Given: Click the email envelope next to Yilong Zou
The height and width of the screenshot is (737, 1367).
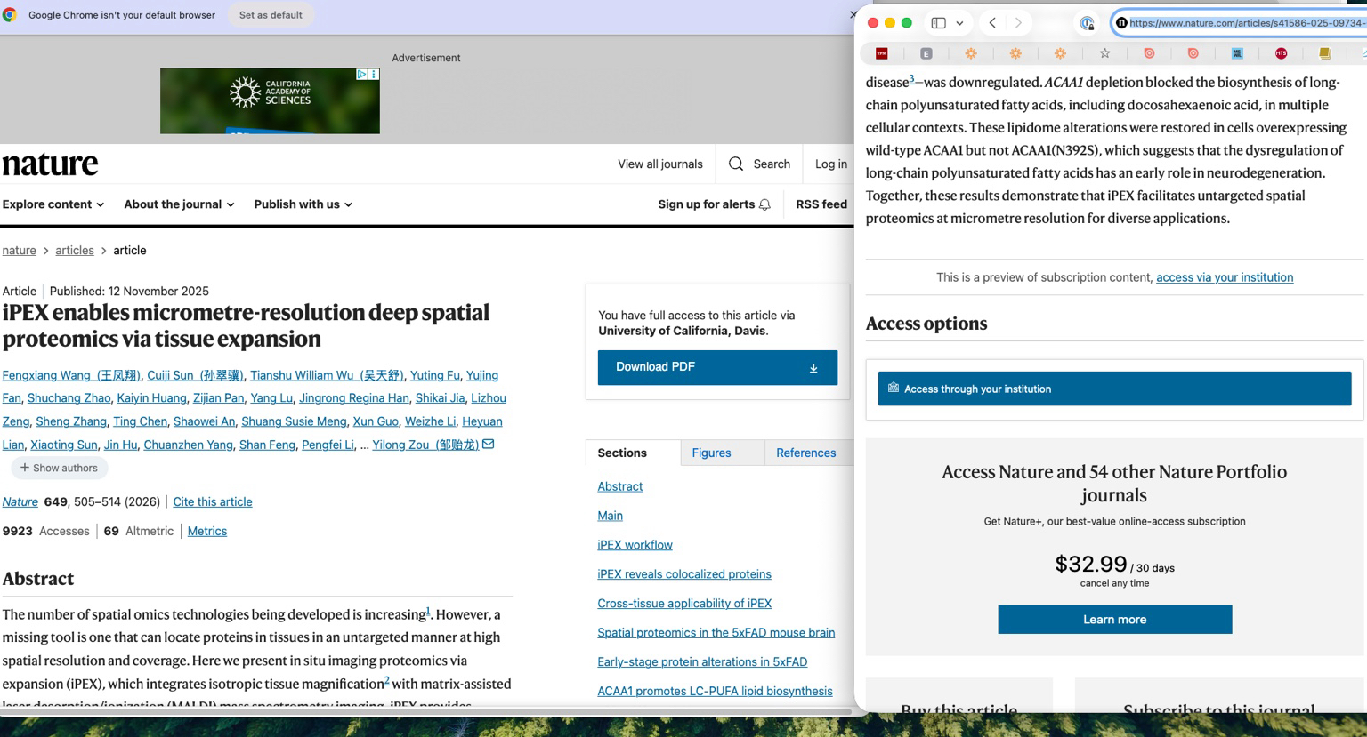Looking at the screenshot, I should [x=489, y=444].
